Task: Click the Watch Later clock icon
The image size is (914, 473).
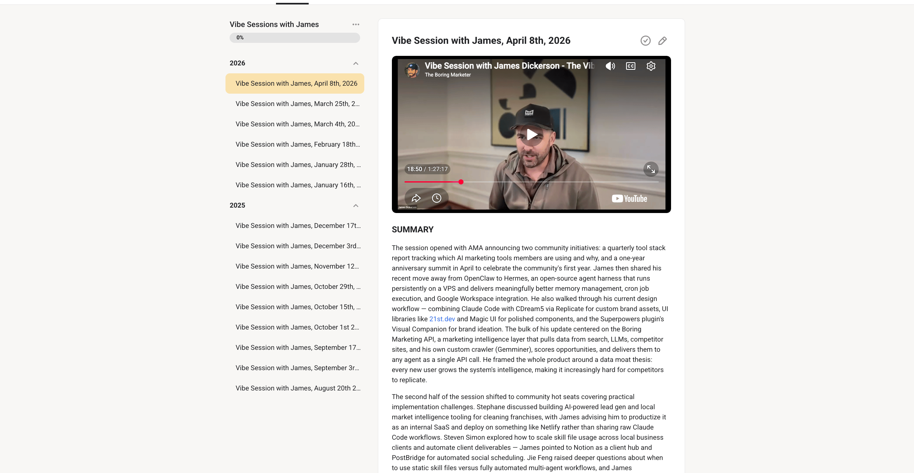Action: [x=436, y=198]
